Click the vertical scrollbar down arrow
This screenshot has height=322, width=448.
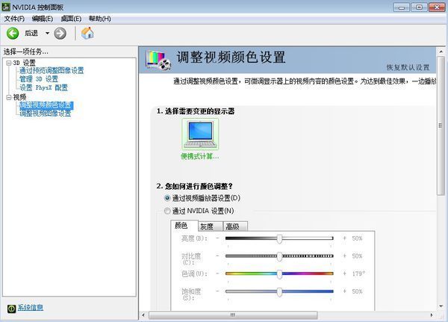pos(441,306)
